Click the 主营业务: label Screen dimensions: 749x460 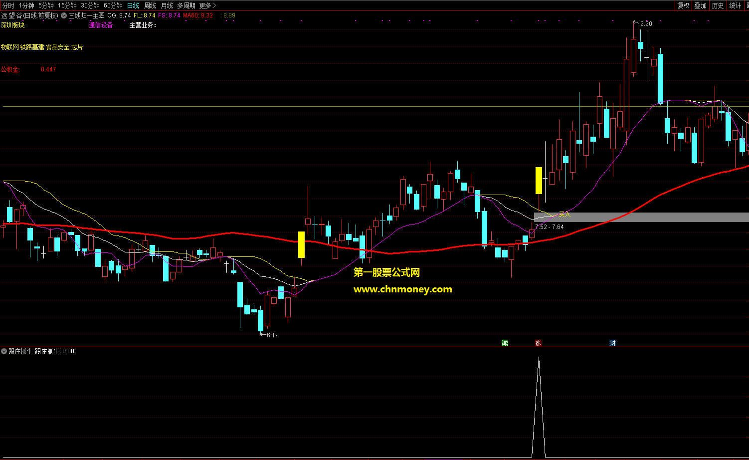pos(143,25)
